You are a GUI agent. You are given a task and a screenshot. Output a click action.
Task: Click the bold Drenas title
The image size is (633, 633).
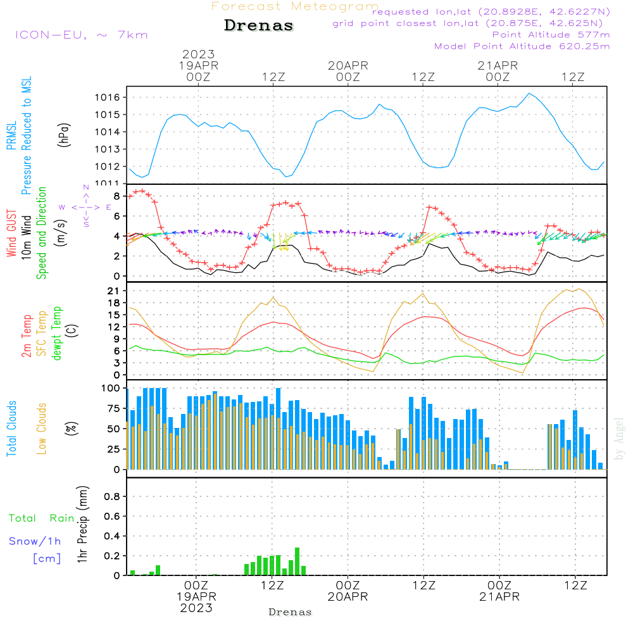point(259,26)
